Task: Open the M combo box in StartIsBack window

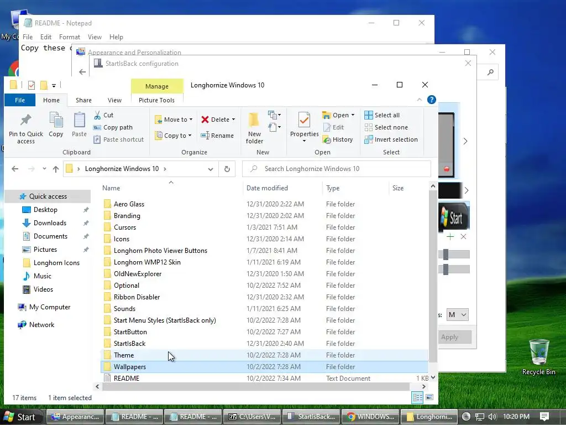Action: point(457,315)
